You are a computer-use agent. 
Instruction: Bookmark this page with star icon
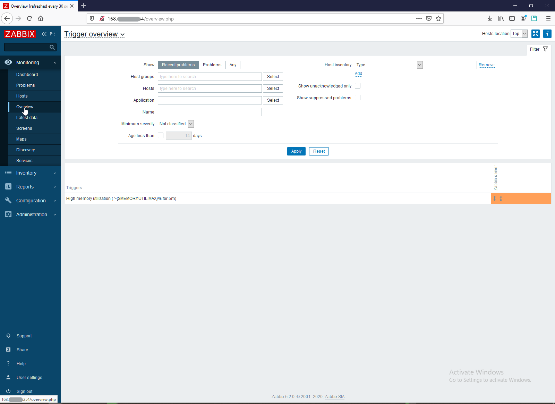pos(438,18)
